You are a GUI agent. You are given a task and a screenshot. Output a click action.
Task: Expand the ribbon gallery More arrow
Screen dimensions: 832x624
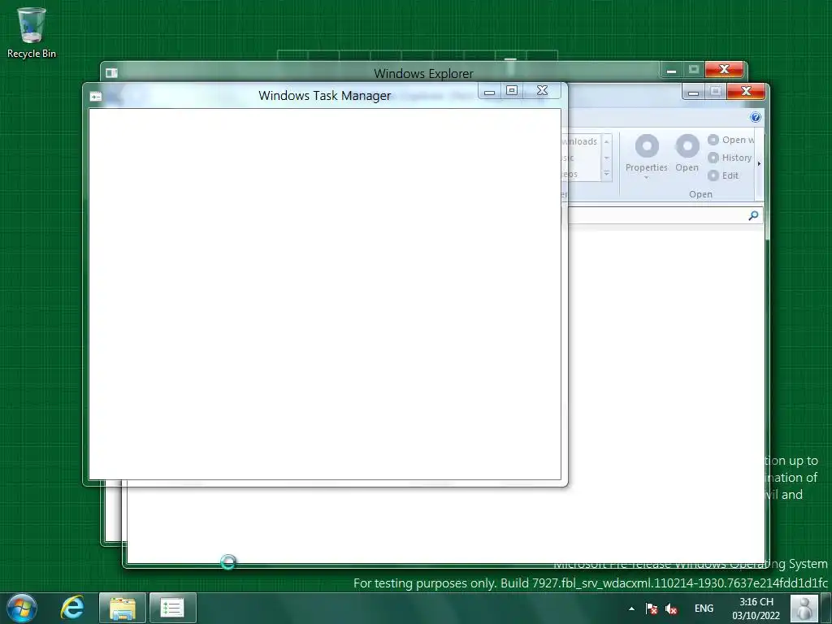coord(606,174)
